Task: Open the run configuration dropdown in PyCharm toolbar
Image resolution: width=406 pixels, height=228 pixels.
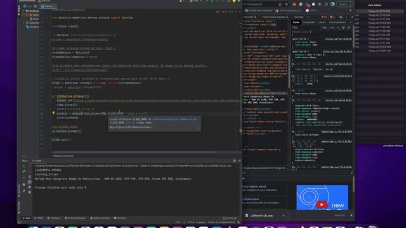Action: (196, 1)
